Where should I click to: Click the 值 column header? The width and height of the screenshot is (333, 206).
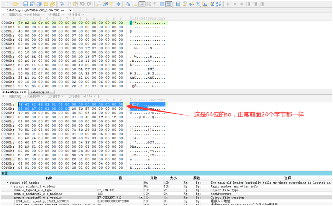[x=120, y=178]
